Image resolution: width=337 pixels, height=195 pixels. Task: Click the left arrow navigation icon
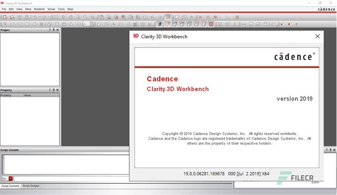point(153,17)
